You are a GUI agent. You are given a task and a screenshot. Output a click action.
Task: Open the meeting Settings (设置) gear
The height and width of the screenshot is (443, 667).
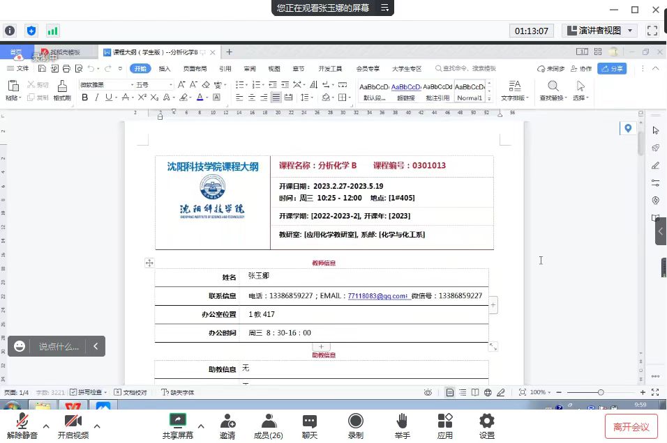click(x=487, y=426)
